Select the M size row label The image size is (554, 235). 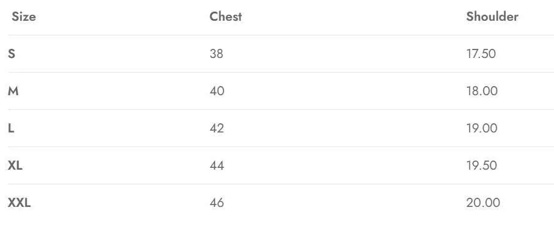13,92
